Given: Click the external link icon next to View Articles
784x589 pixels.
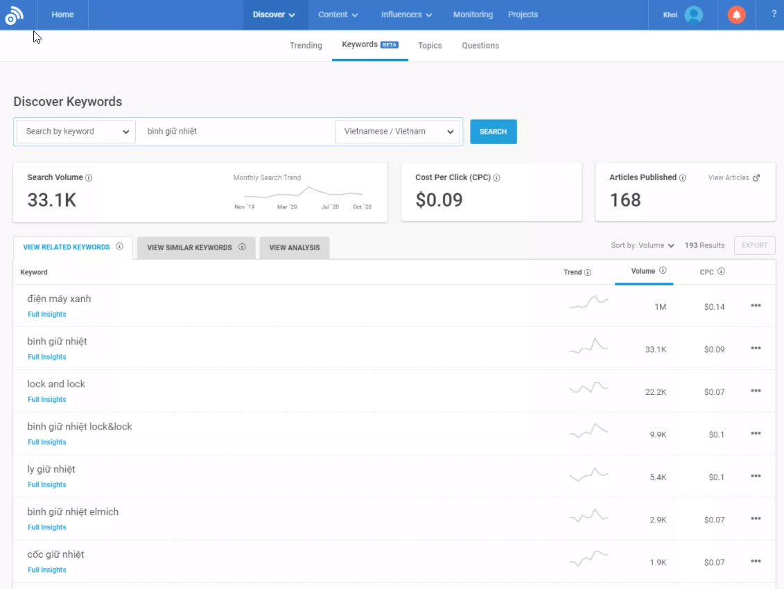Looking at the screenshot, I should 758,177.
